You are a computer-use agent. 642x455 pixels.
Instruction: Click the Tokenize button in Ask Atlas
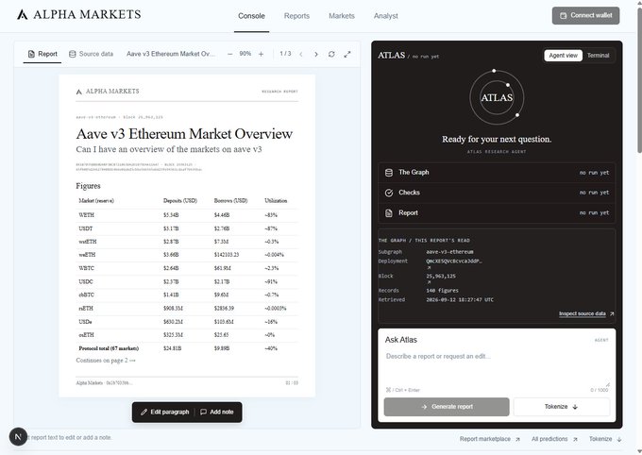[x=562, y=407]
